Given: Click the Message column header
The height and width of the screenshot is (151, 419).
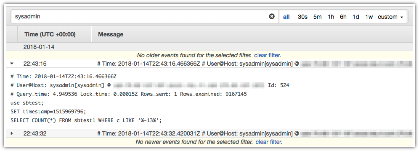Looking at the screenshot, I should point(111,34).
